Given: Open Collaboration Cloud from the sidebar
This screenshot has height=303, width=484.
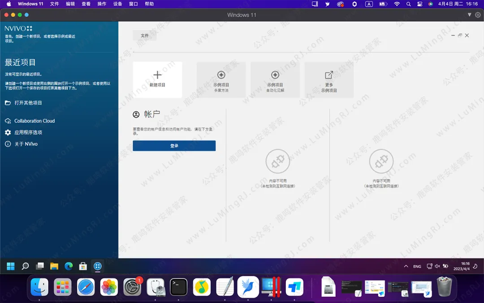Looking at the screenshot, I should [34, 121].
